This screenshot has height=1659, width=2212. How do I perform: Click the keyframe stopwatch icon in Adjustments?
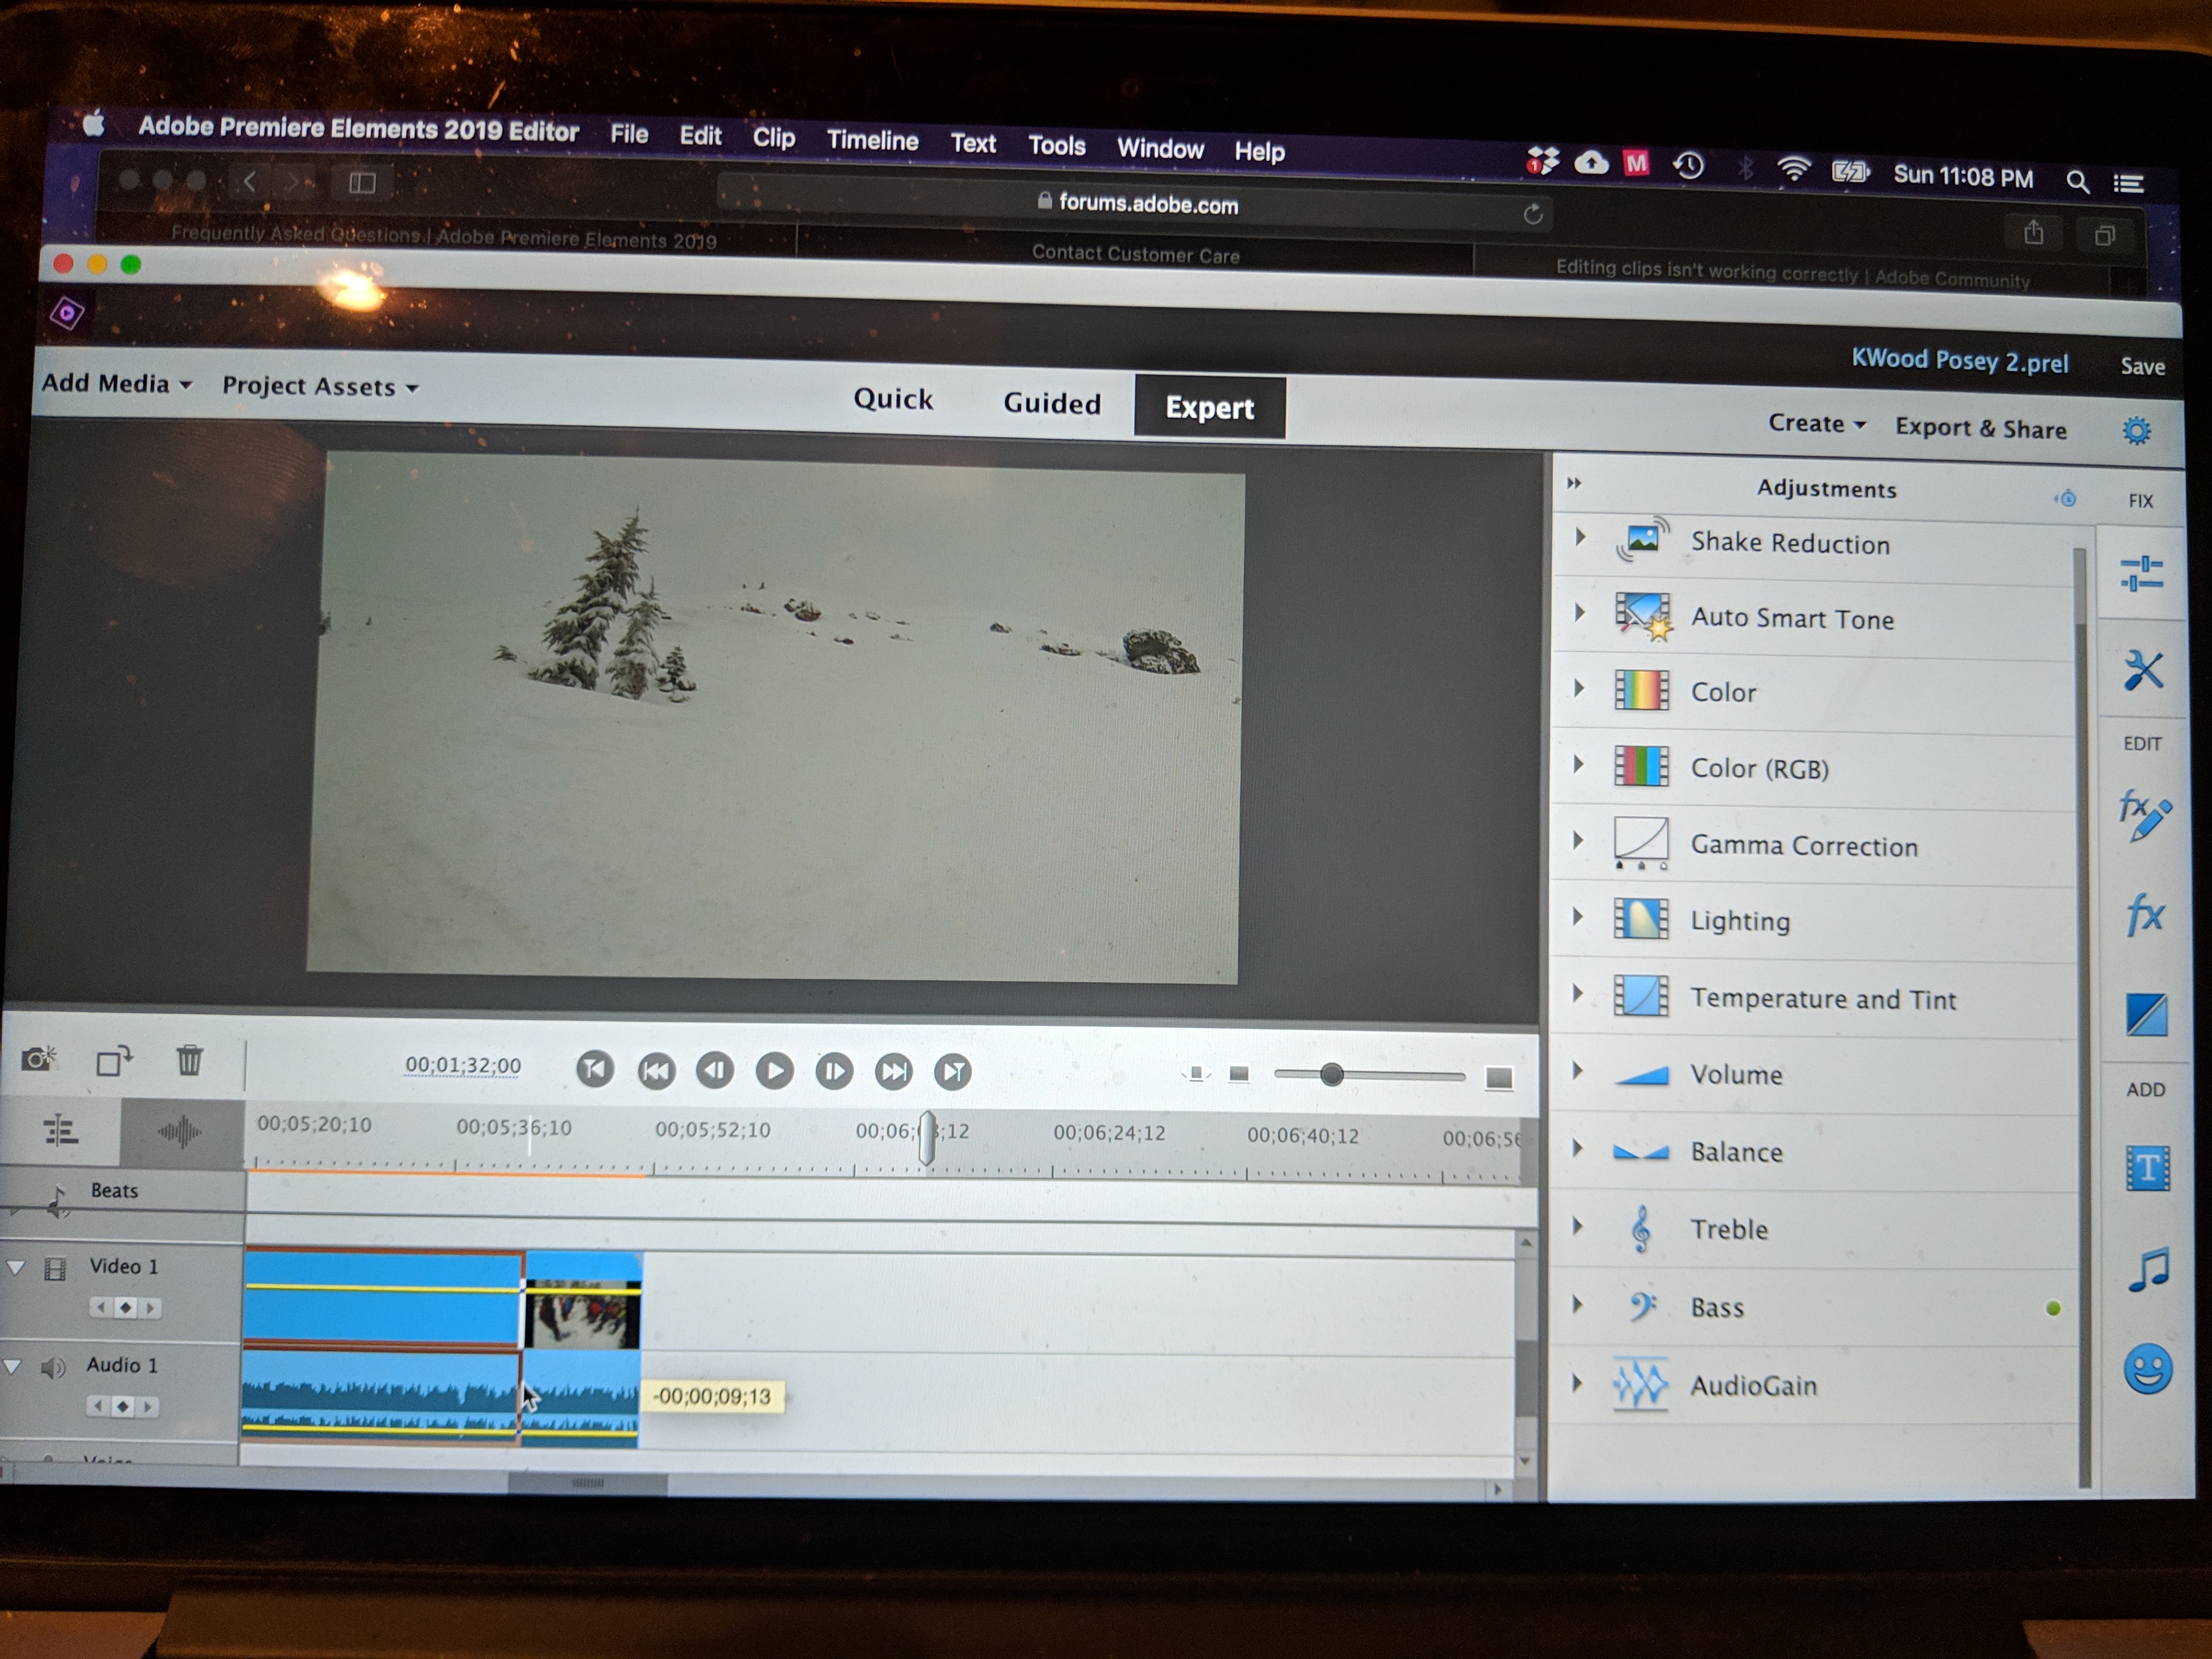(2065, 498)
